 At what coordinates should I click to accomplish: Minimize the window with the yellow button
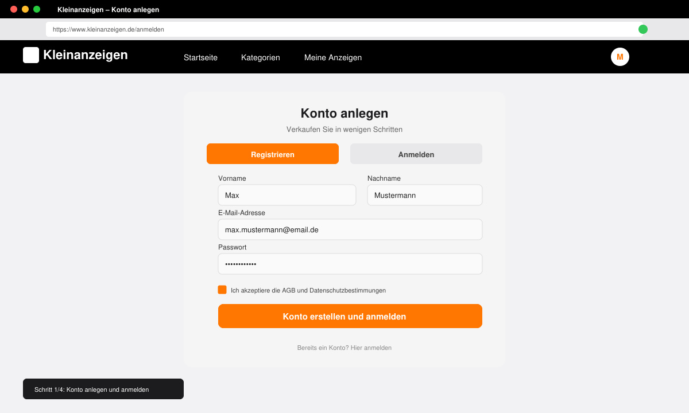point(25,9)
